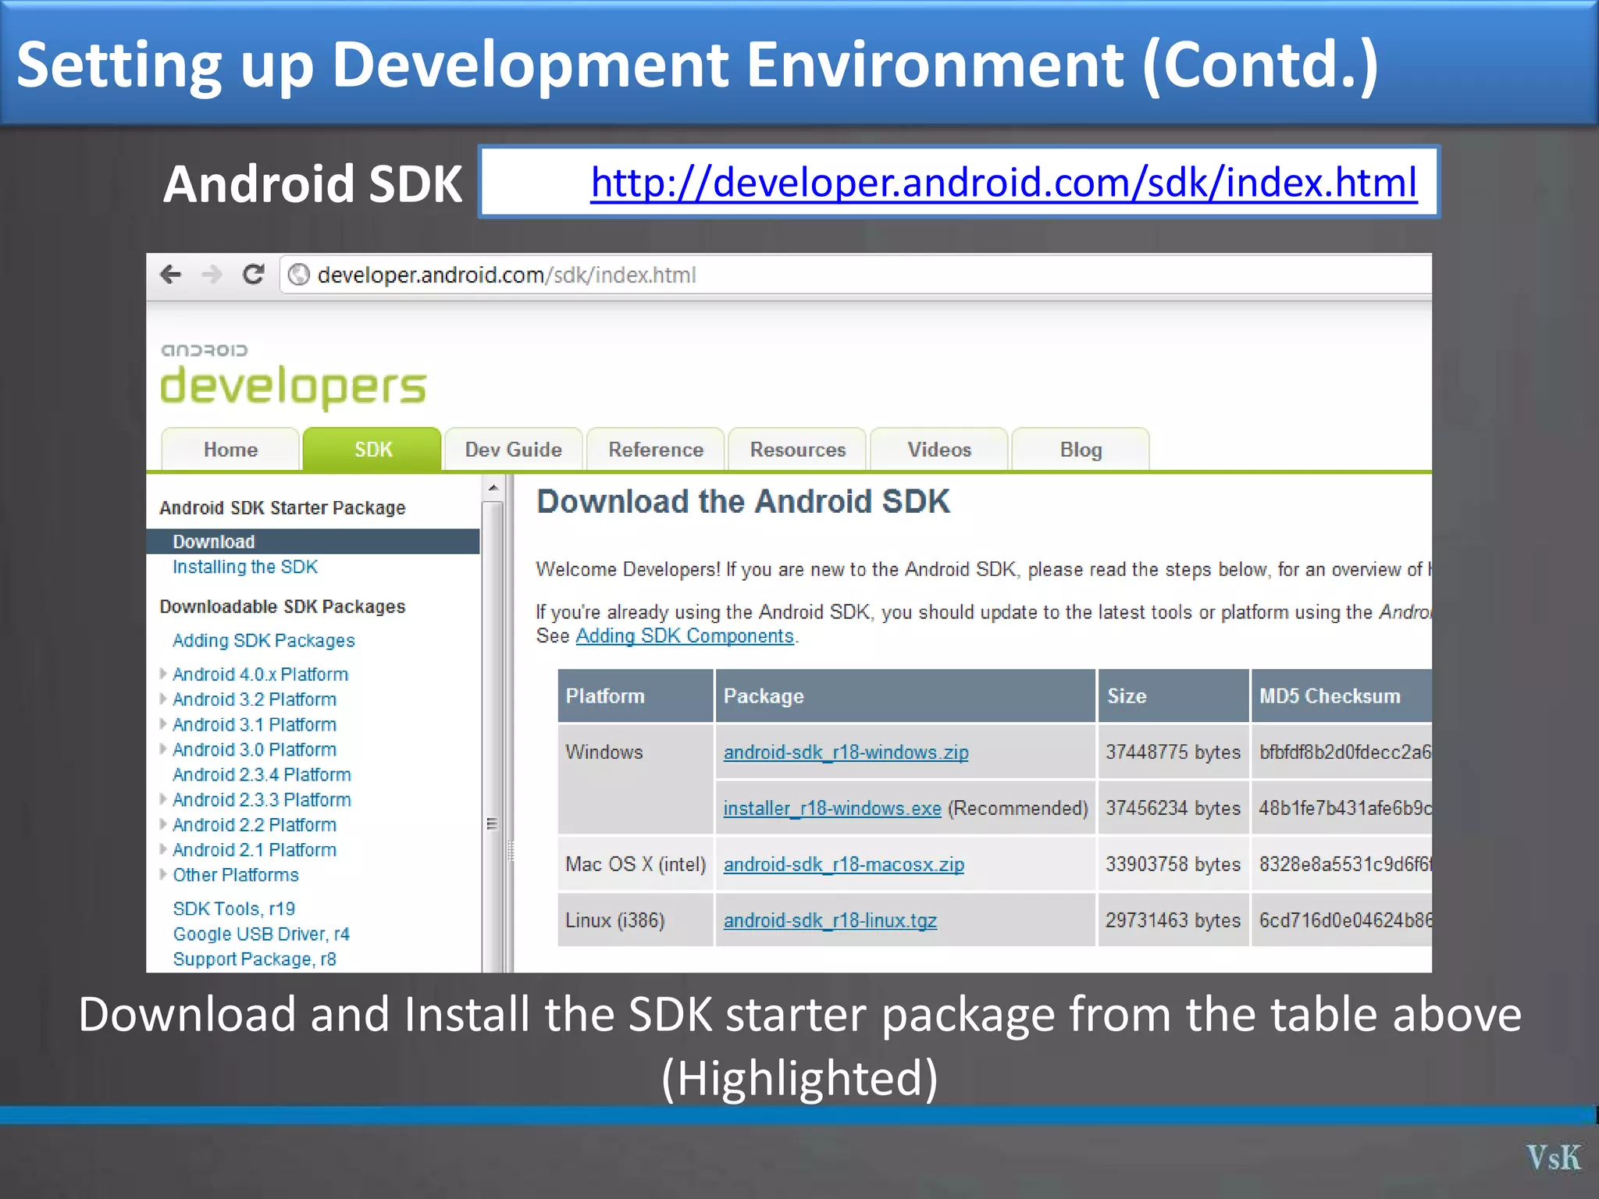Open the Android 3.1 Platform link
This screenshot has height=1199, width=1599.
click(255, 724)
